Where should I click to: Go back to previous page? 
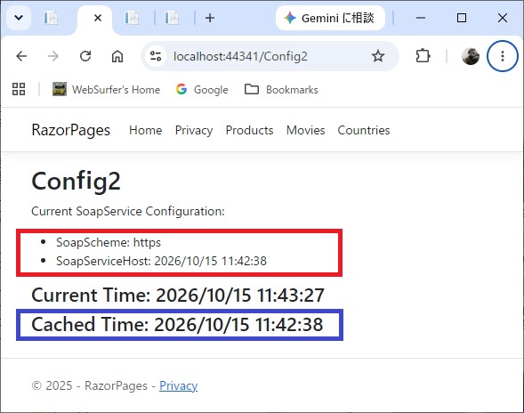(21, 56)
